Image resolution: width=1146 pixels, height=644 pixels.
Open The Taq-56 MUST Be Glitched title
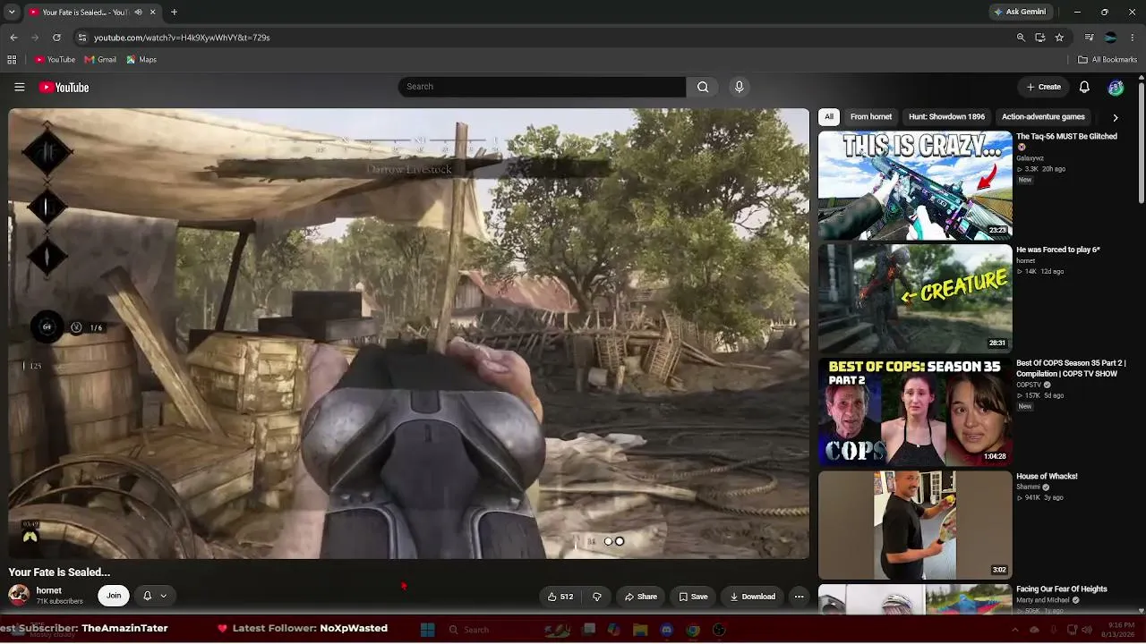click(x=1066, y=137)
